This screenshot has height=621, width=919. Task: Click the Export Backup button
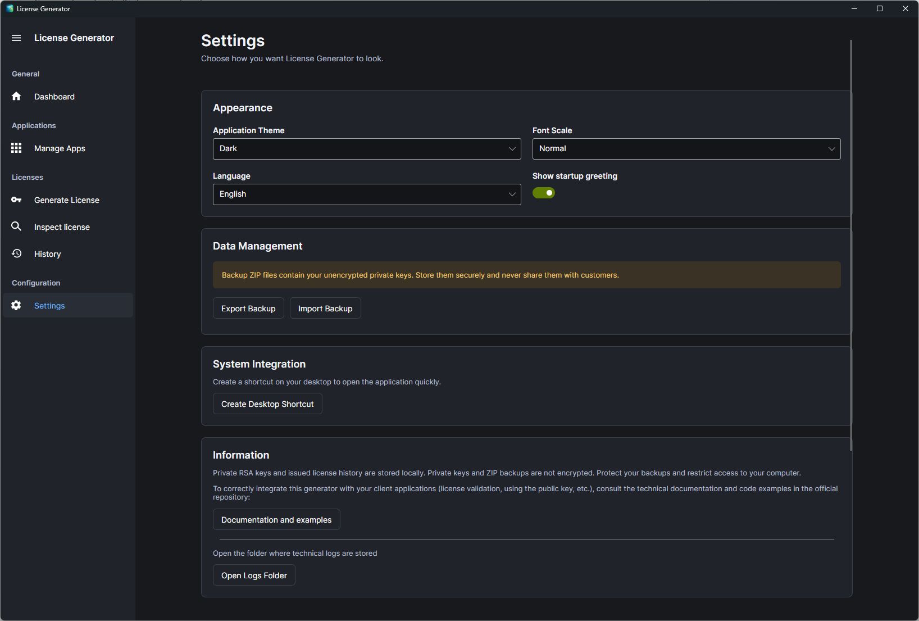pyautogui.click(x=248, y=309)
